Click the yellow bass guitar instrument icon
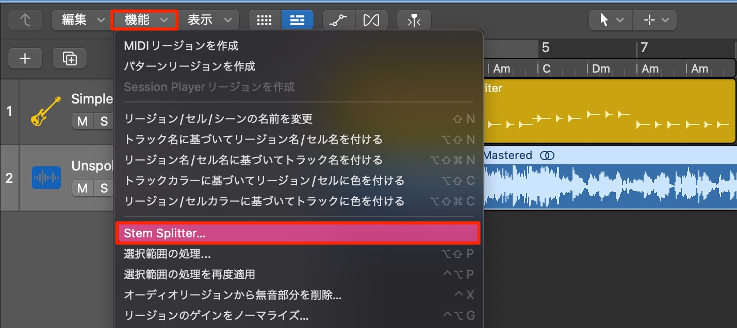 point(46,111)
